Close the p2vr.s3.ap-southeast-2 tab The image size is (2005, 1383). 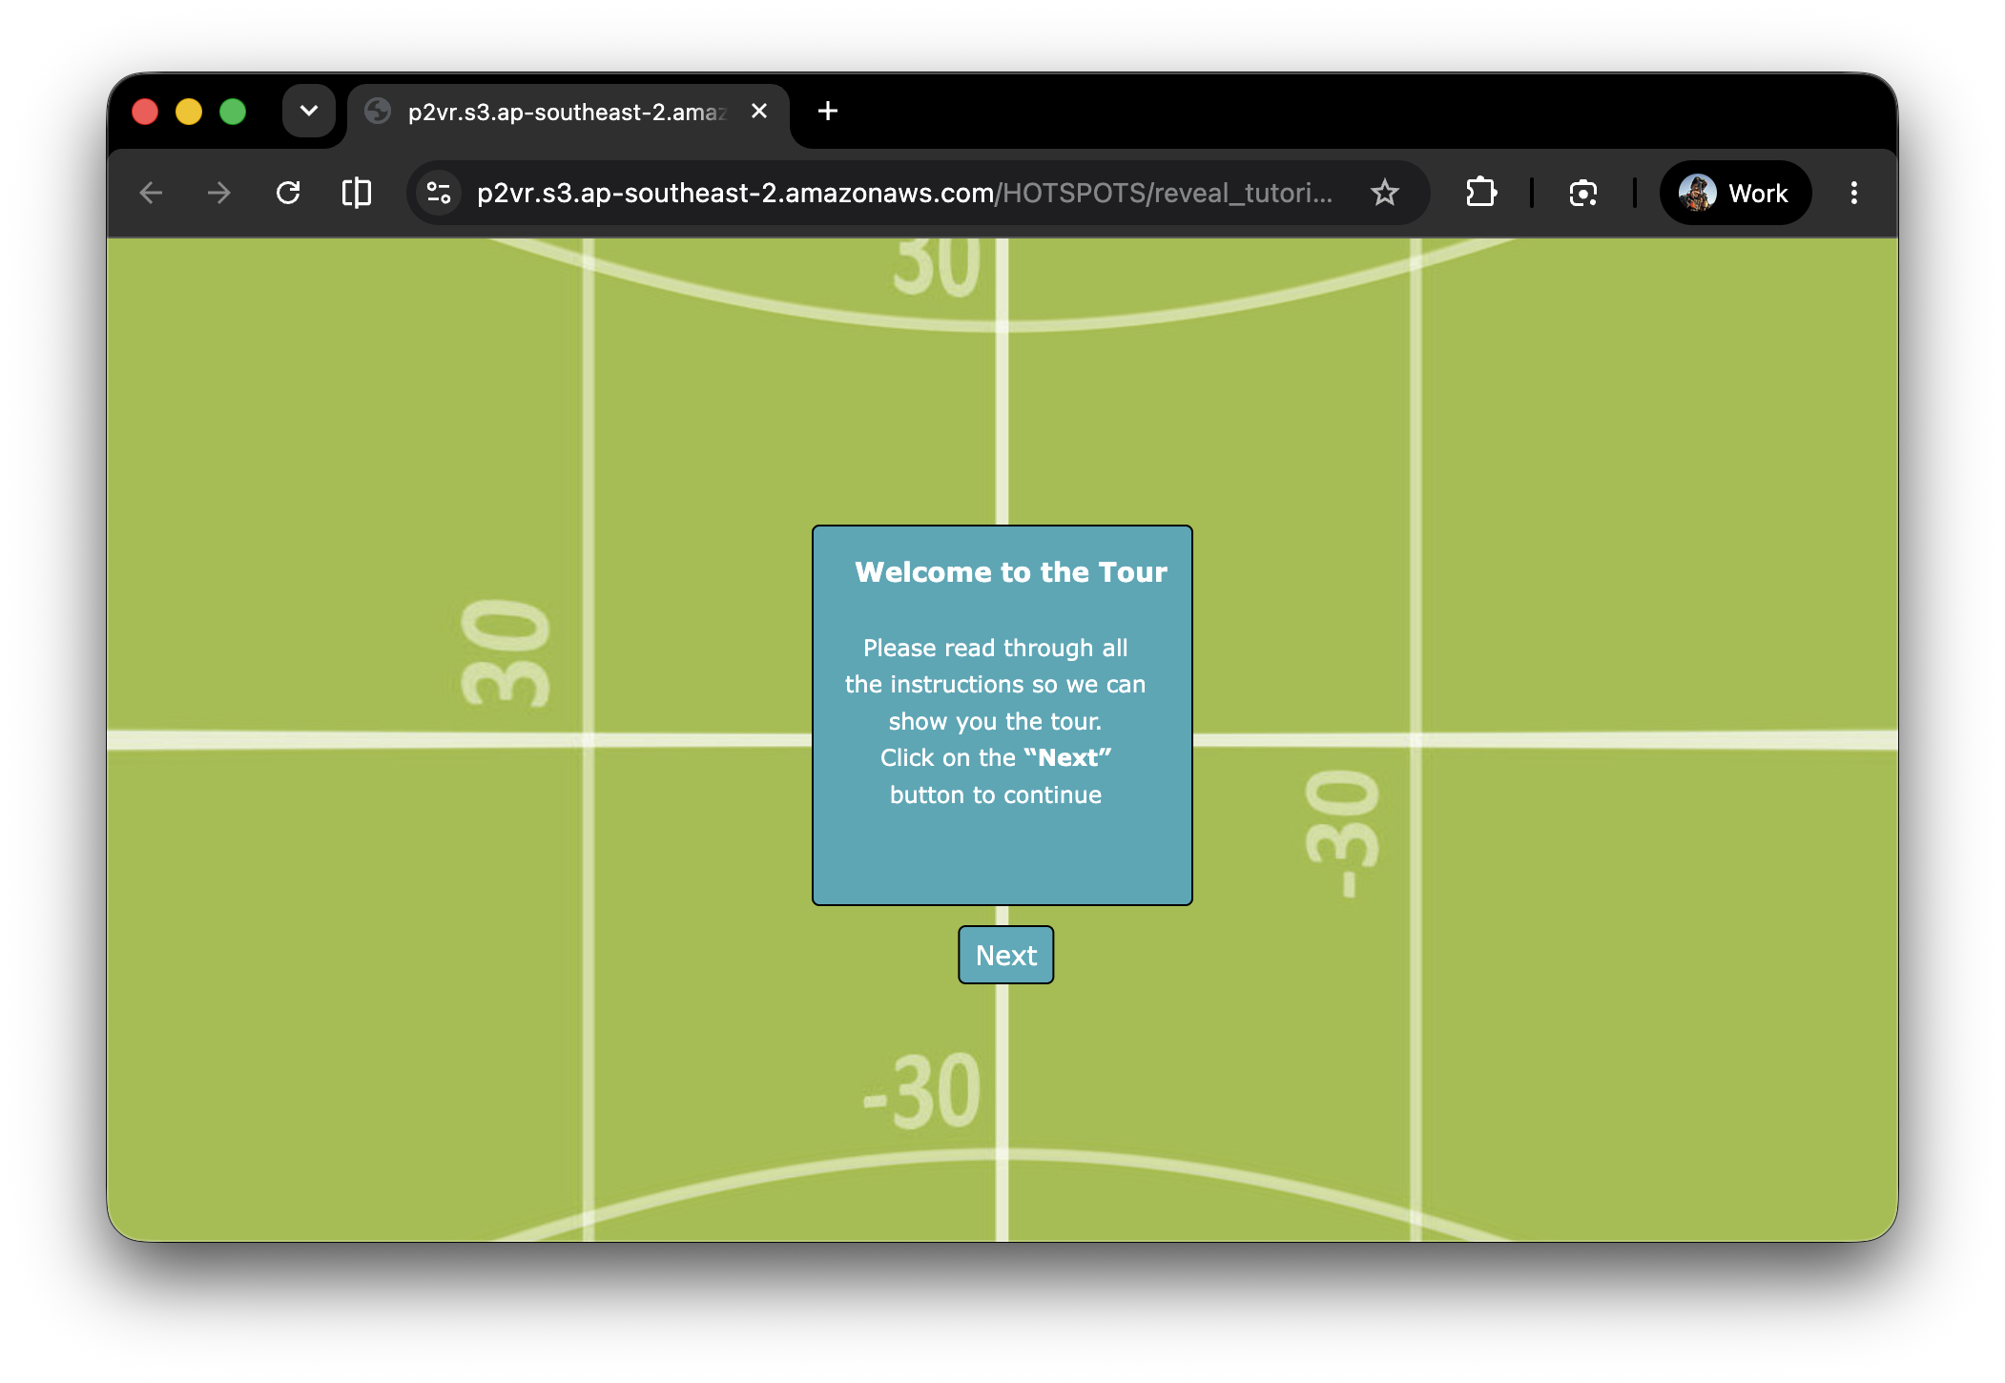(759, 112)
